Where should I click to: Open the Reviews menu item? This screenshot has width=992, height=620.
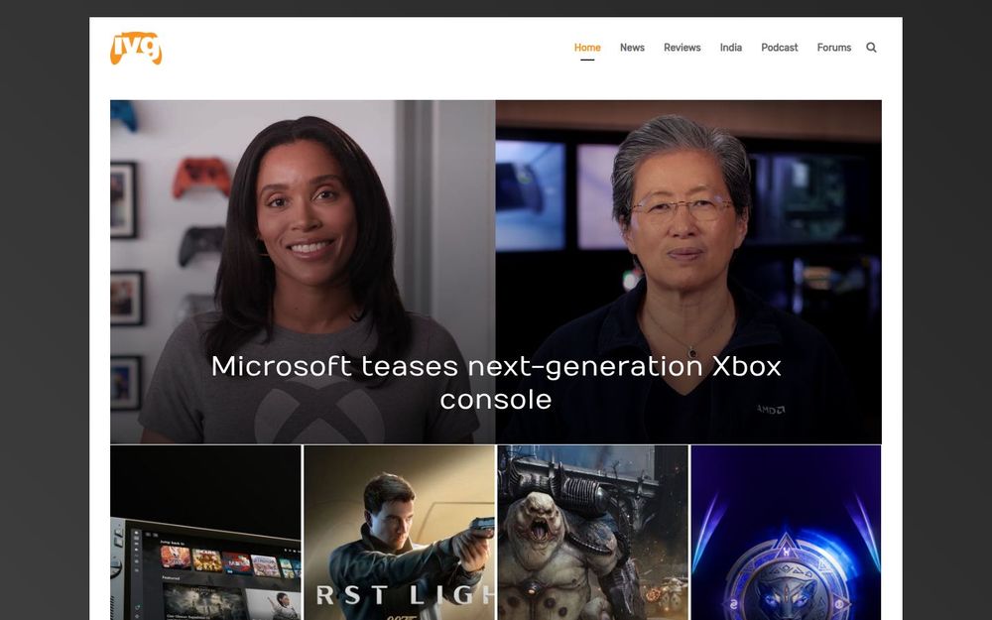tap(682, 48)
